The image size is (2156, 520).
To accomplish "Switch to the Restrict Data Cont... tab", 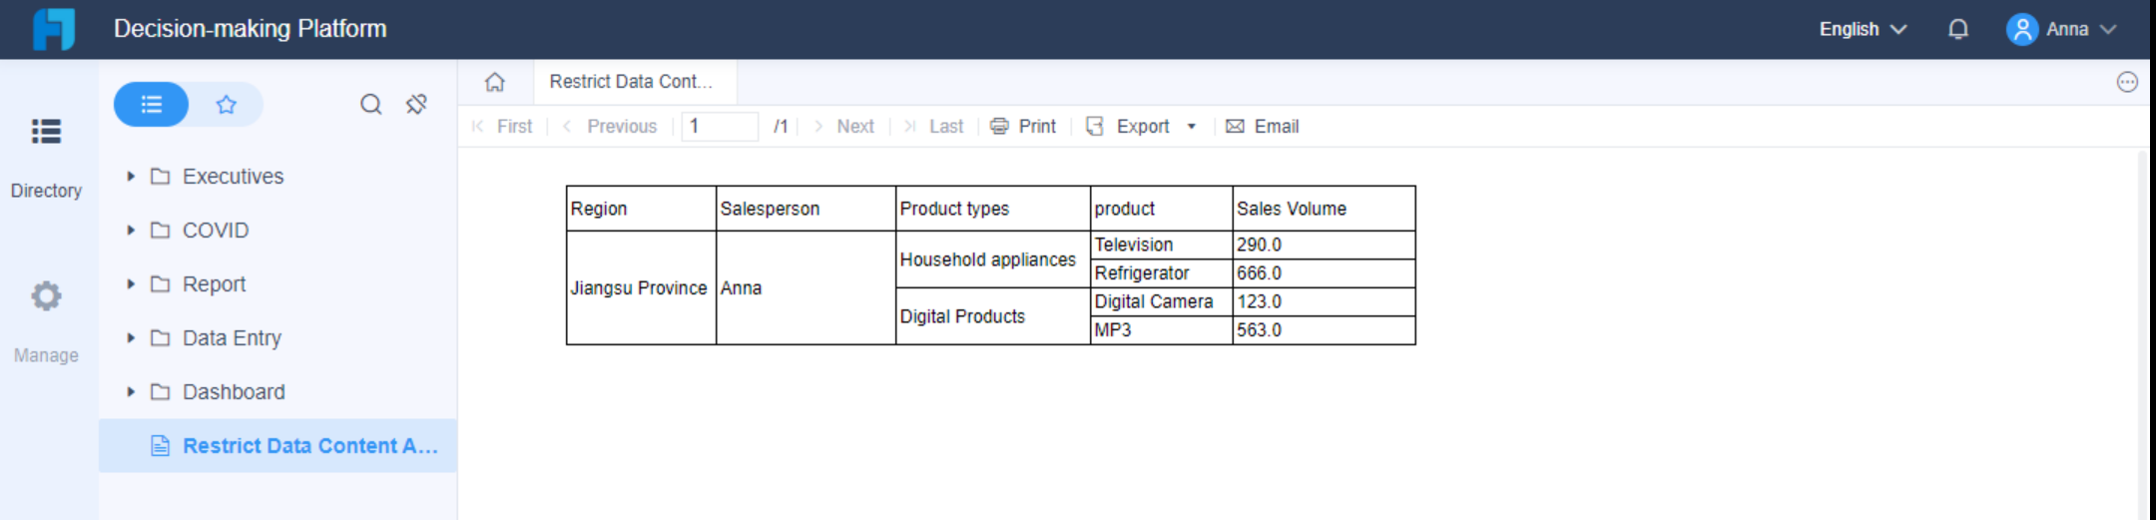I will (x=635, y=82).
